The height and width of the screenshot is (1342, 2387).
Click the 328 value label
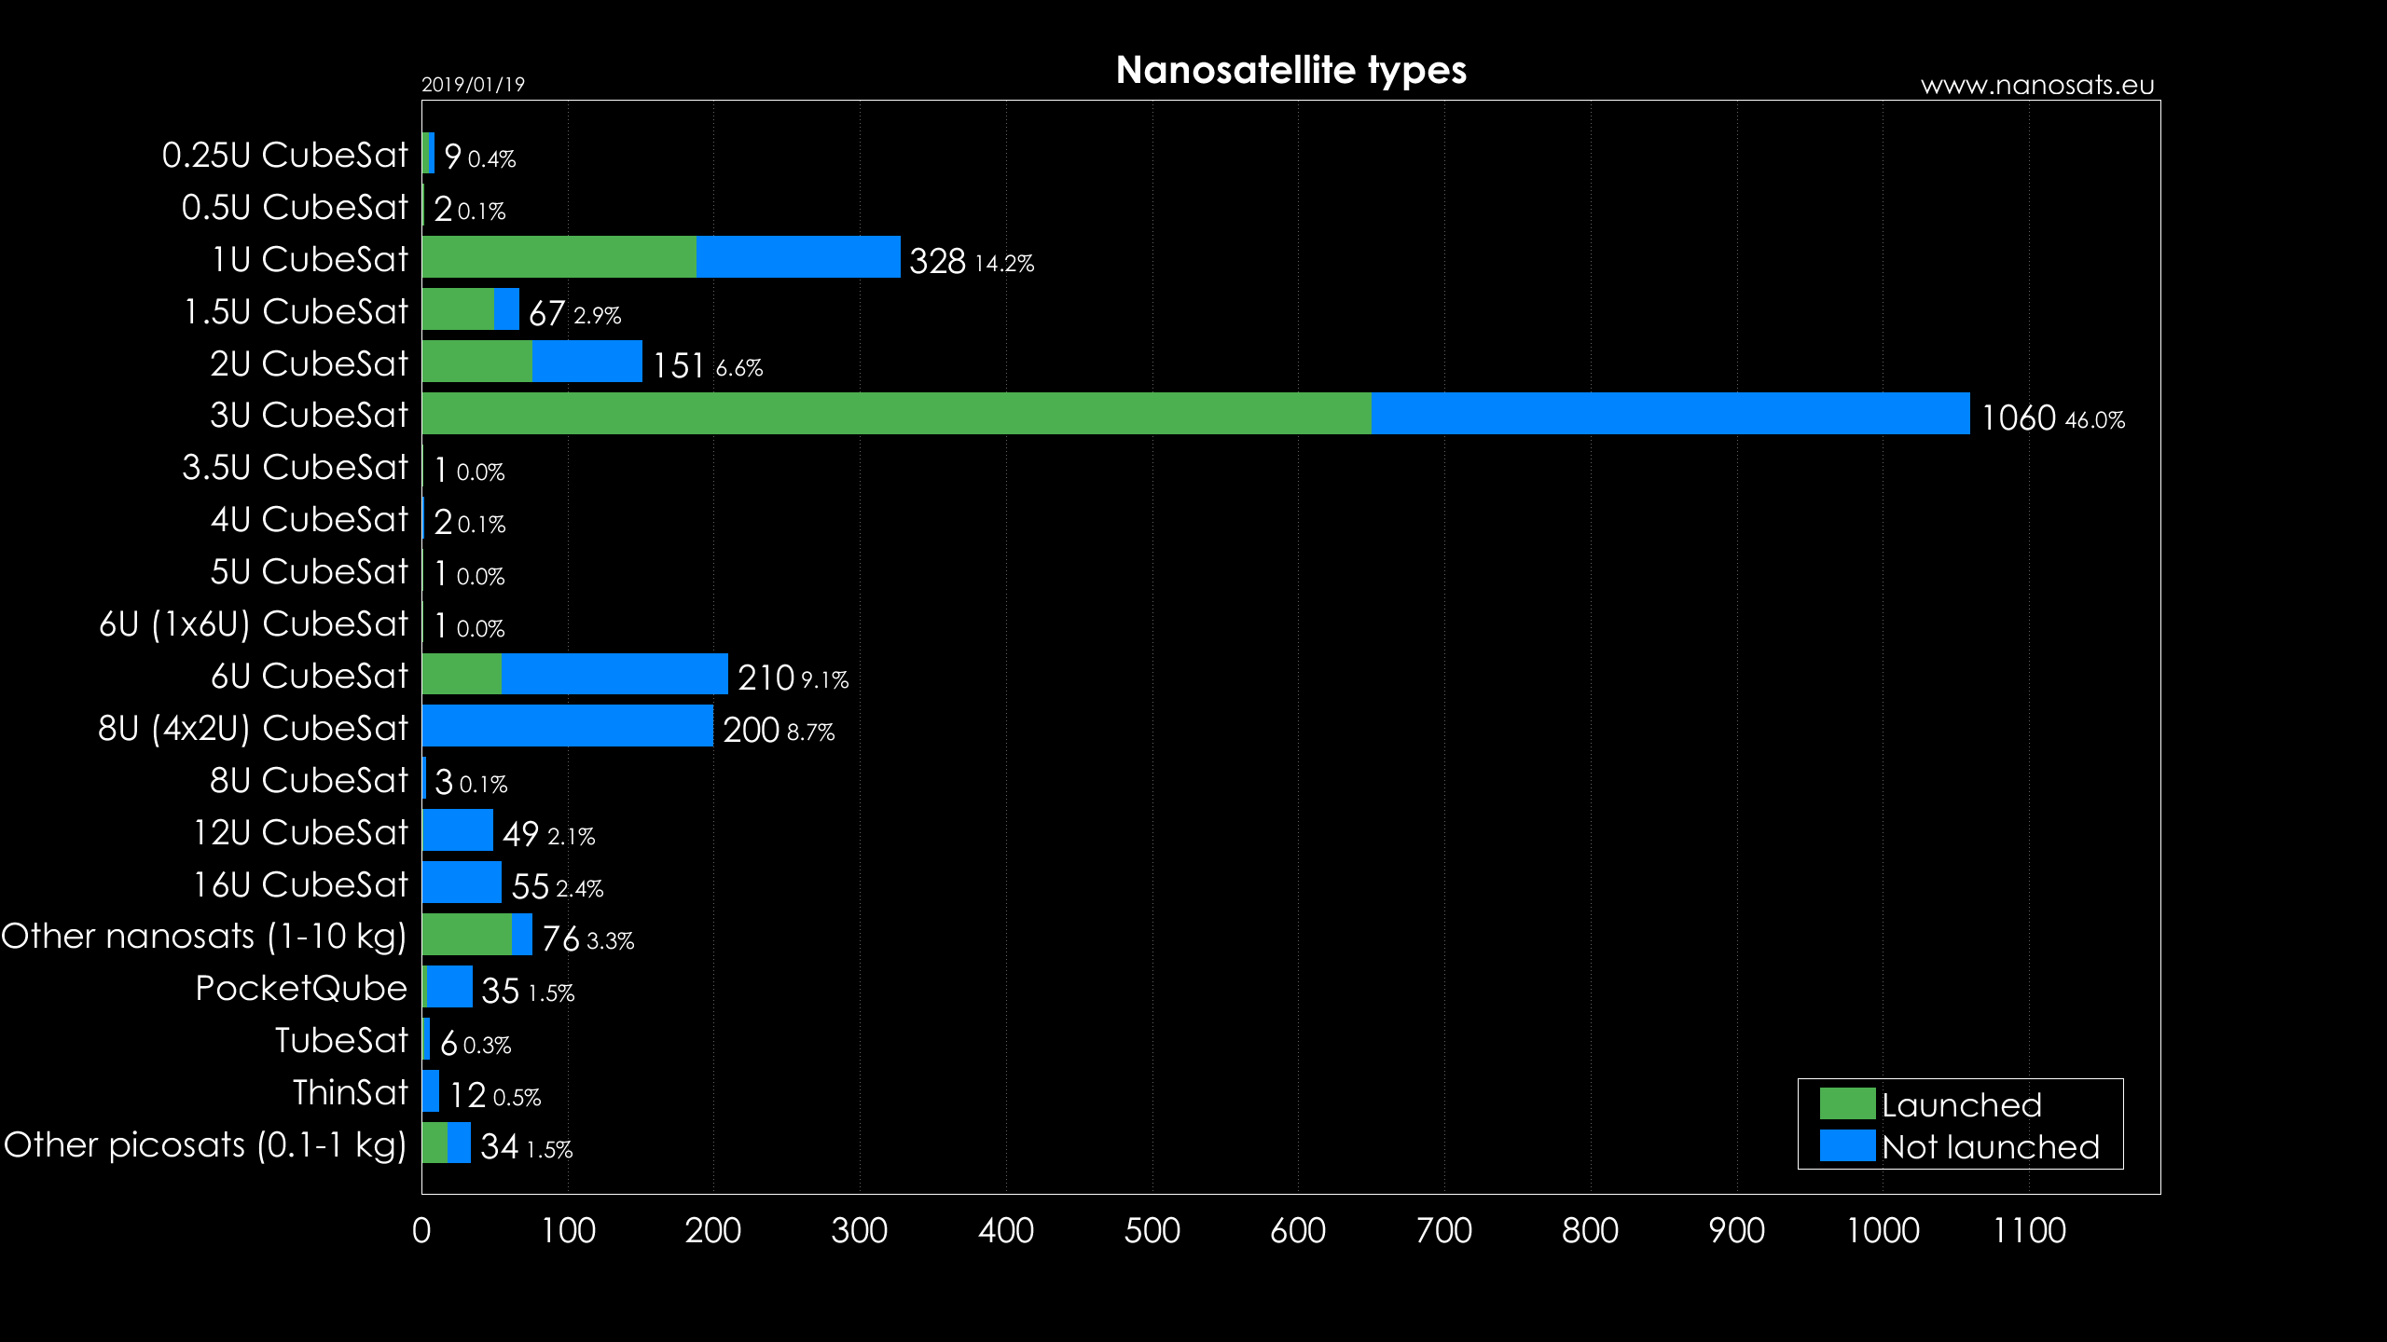[x=937, y=261]
